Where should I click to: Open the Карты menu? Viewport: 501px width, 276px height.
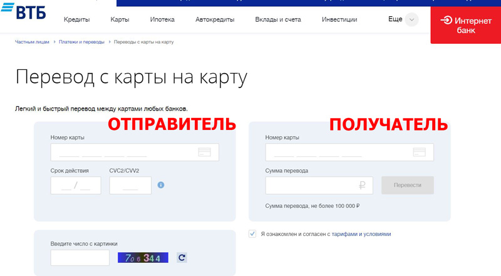coord(120,19)
